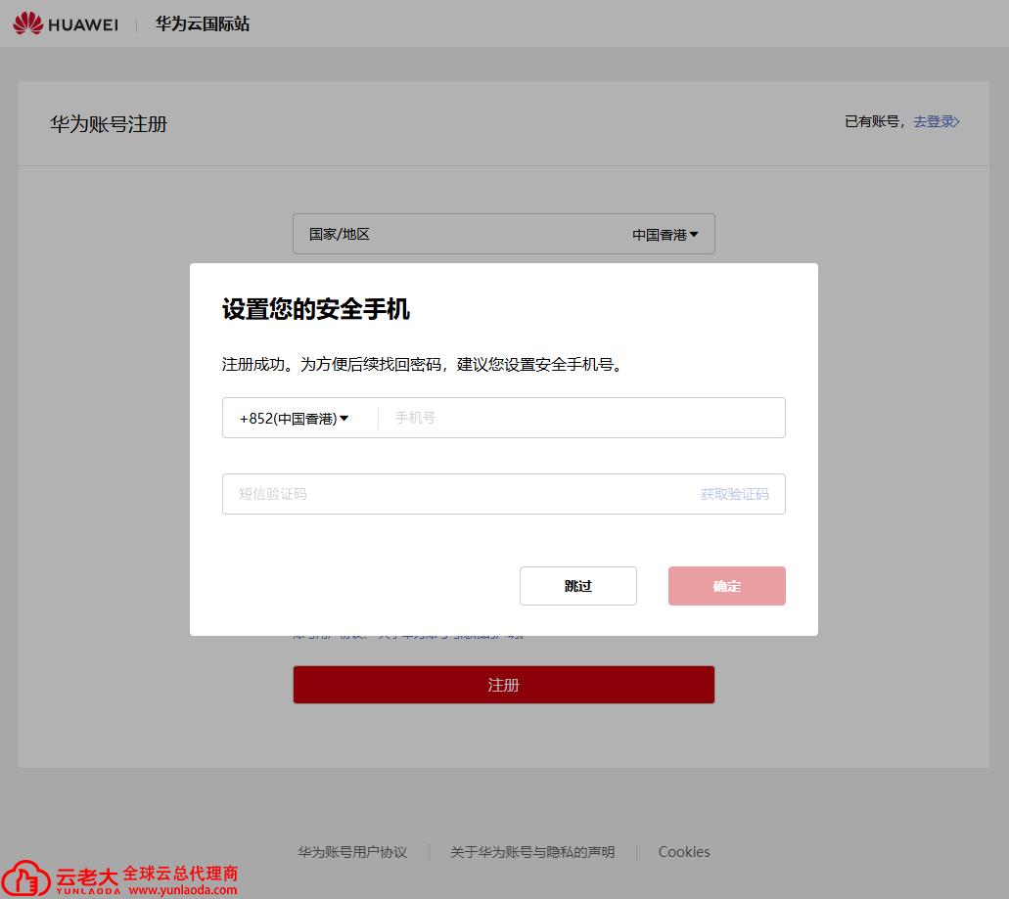Click the 注册成功 description text in dialog
Viewport: 1009px width, 899px height.
coord(422,365)
